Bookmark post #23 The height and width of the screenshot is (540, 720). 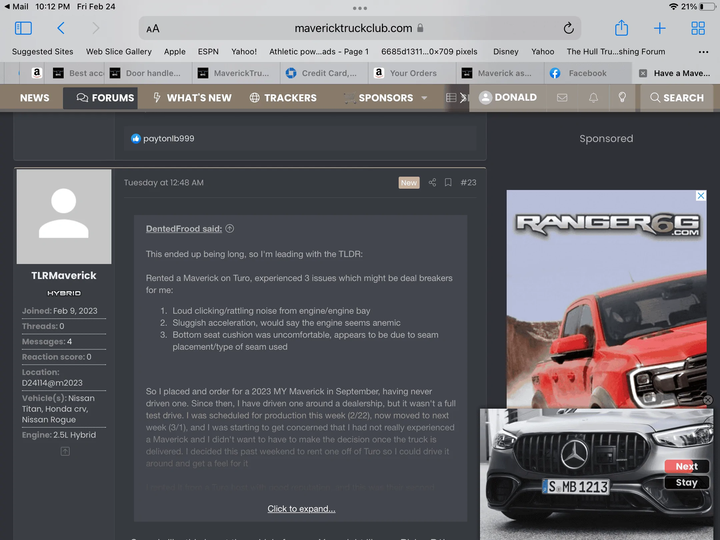pos(448,182)
